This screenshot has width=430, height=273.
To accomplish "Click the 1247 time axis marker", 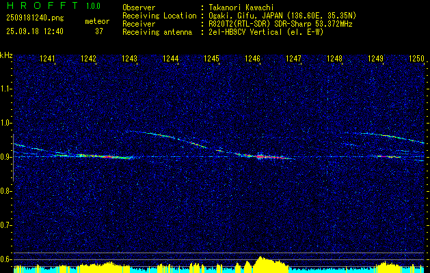I will click(x=293, y=59).
